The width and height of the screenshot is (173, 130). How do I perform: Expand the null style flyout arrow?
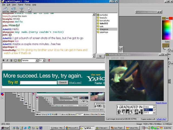click(x=172, y=51)
